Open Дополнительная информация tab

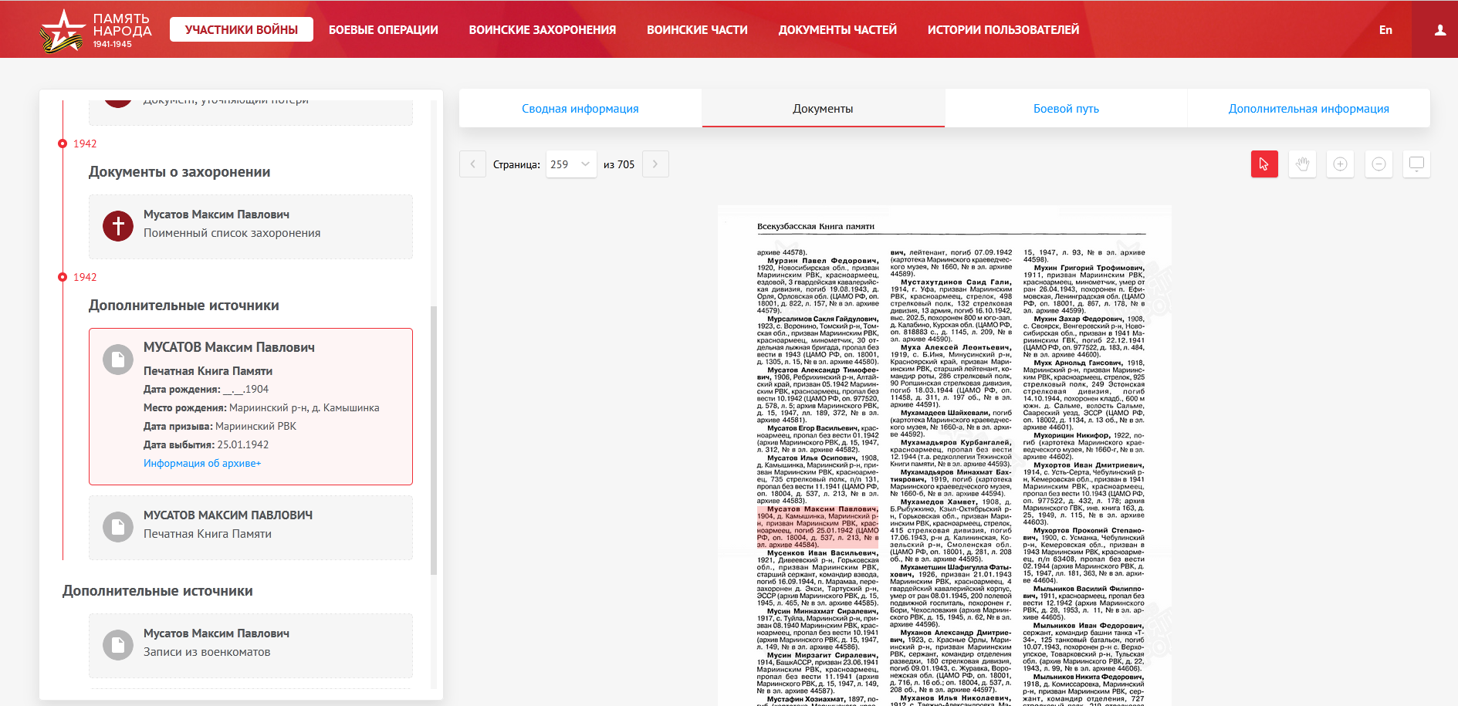(1308, 109)
